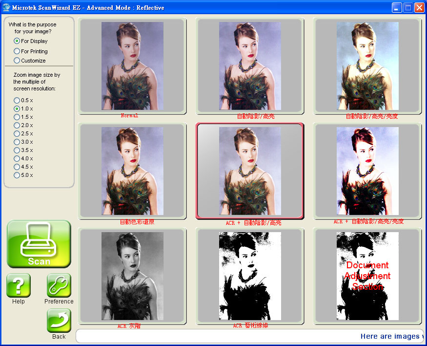Select the Customize purpose option
Viewport: 427px width, 346px height.
[17, 61]
